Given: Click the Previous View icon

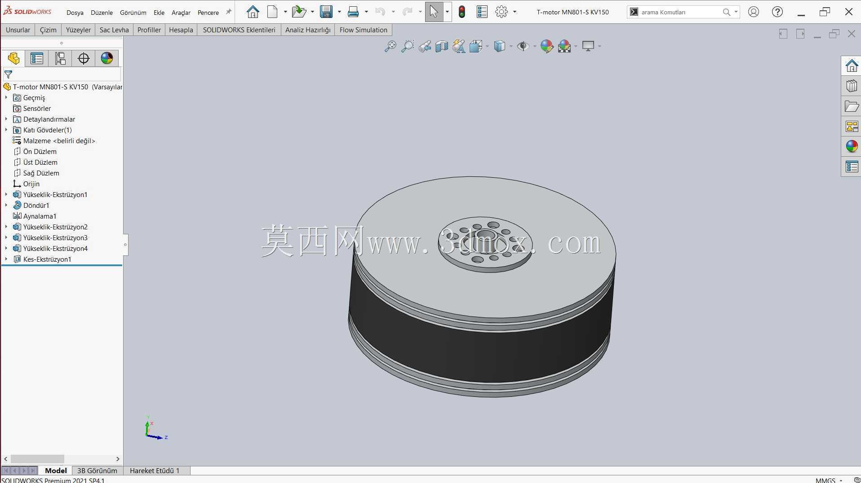Looking at the screenshot, I should pos(425,46).
